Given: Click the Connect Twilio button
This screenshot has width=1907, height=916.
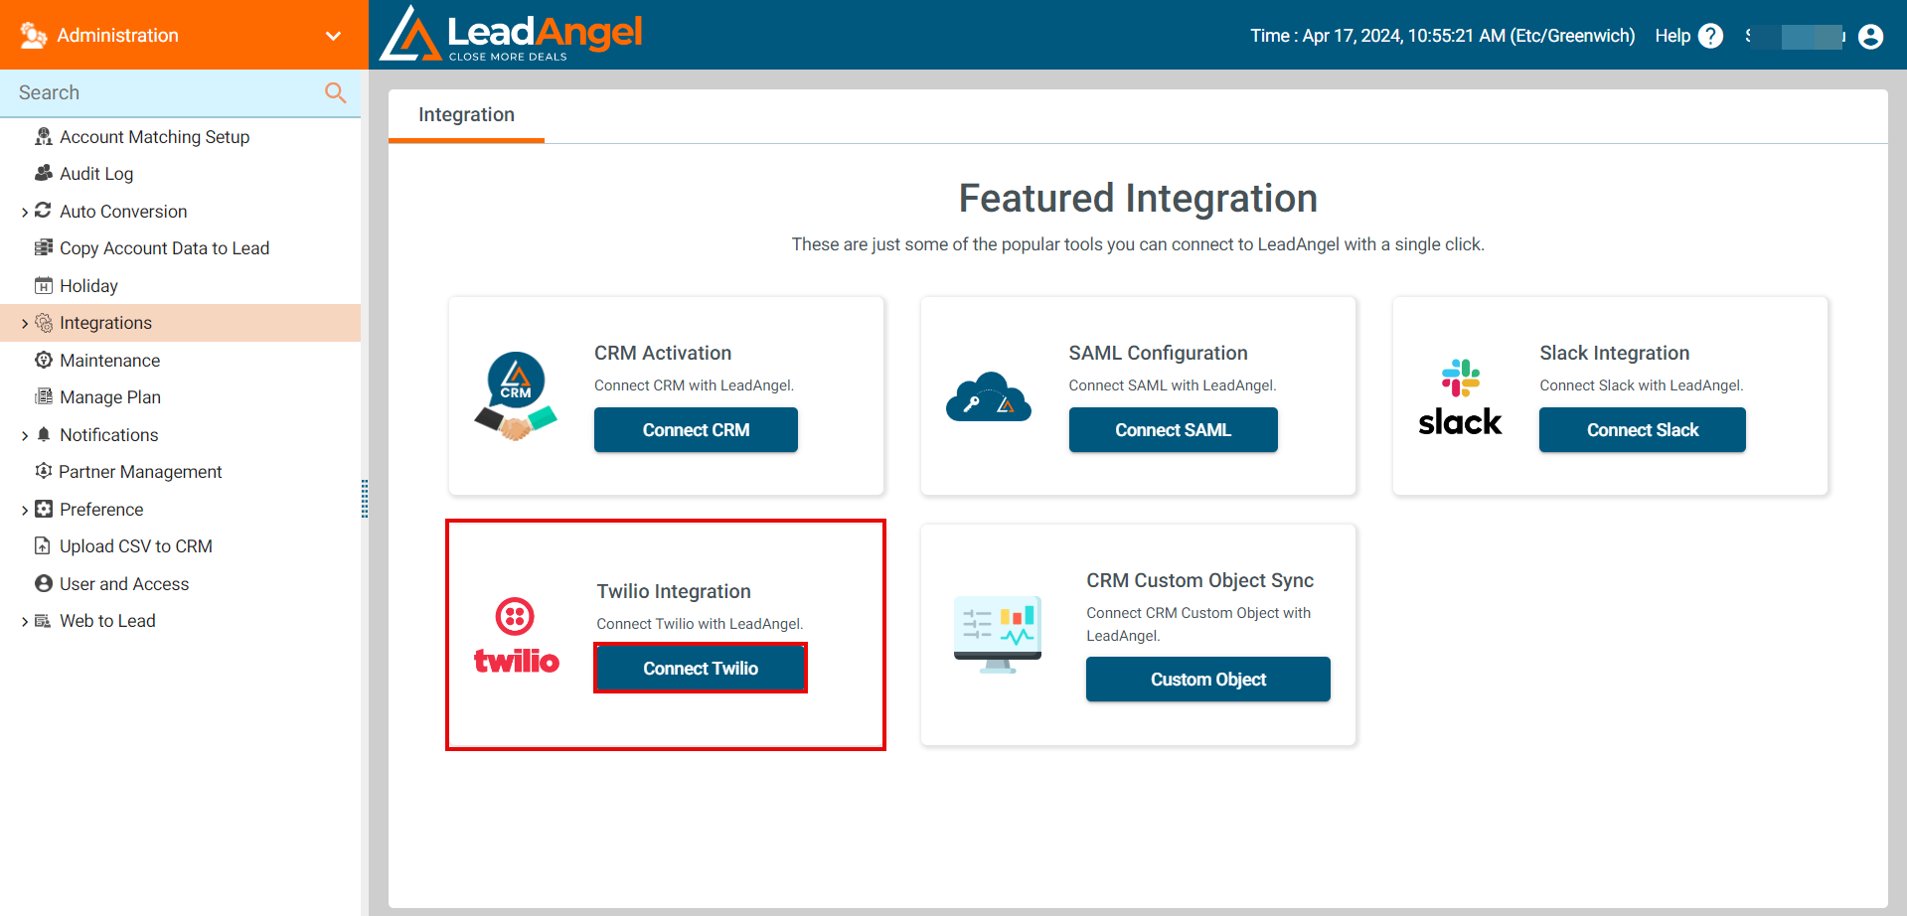Looking at the screenshot, I should pos(701,669).
